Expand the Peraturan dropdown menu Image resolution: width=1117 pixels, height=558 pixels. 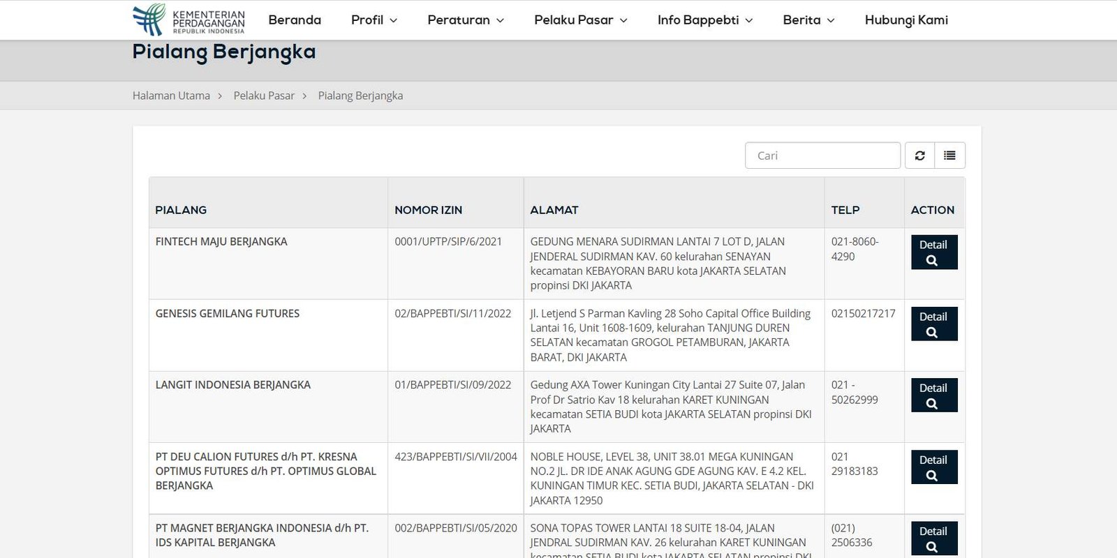pyautogui.click(x=466, y=20)
